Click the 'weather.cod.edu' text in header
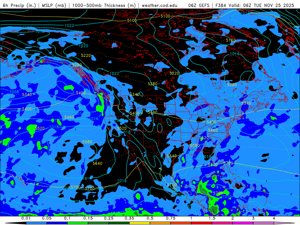This screenshot has width=300, height=225. coord(159,5)
